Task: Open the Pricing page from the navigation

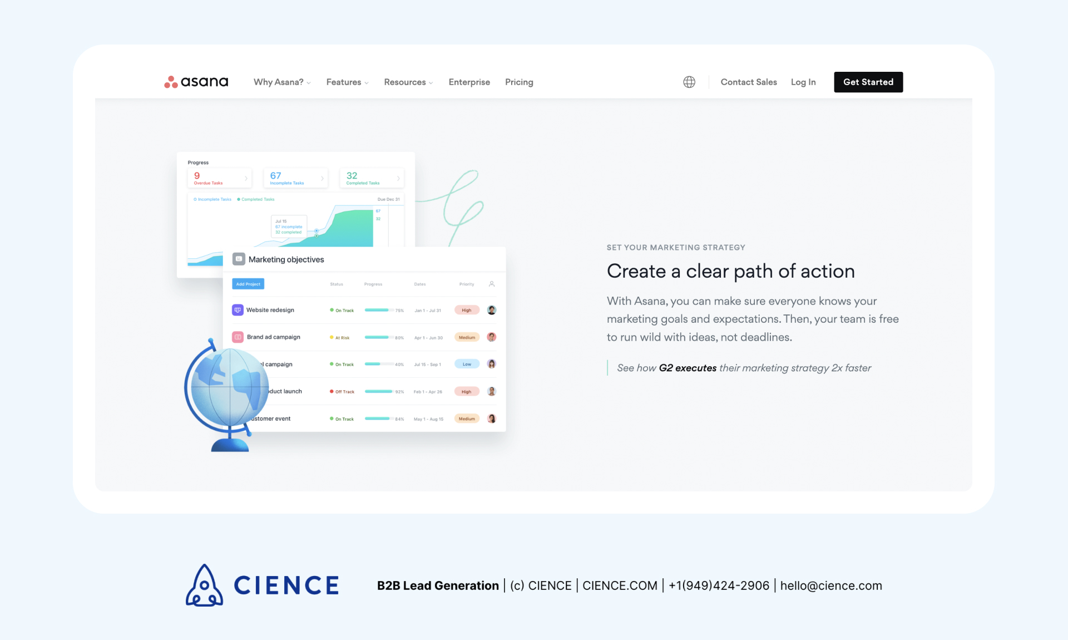Action: click(x=518, y=82)
